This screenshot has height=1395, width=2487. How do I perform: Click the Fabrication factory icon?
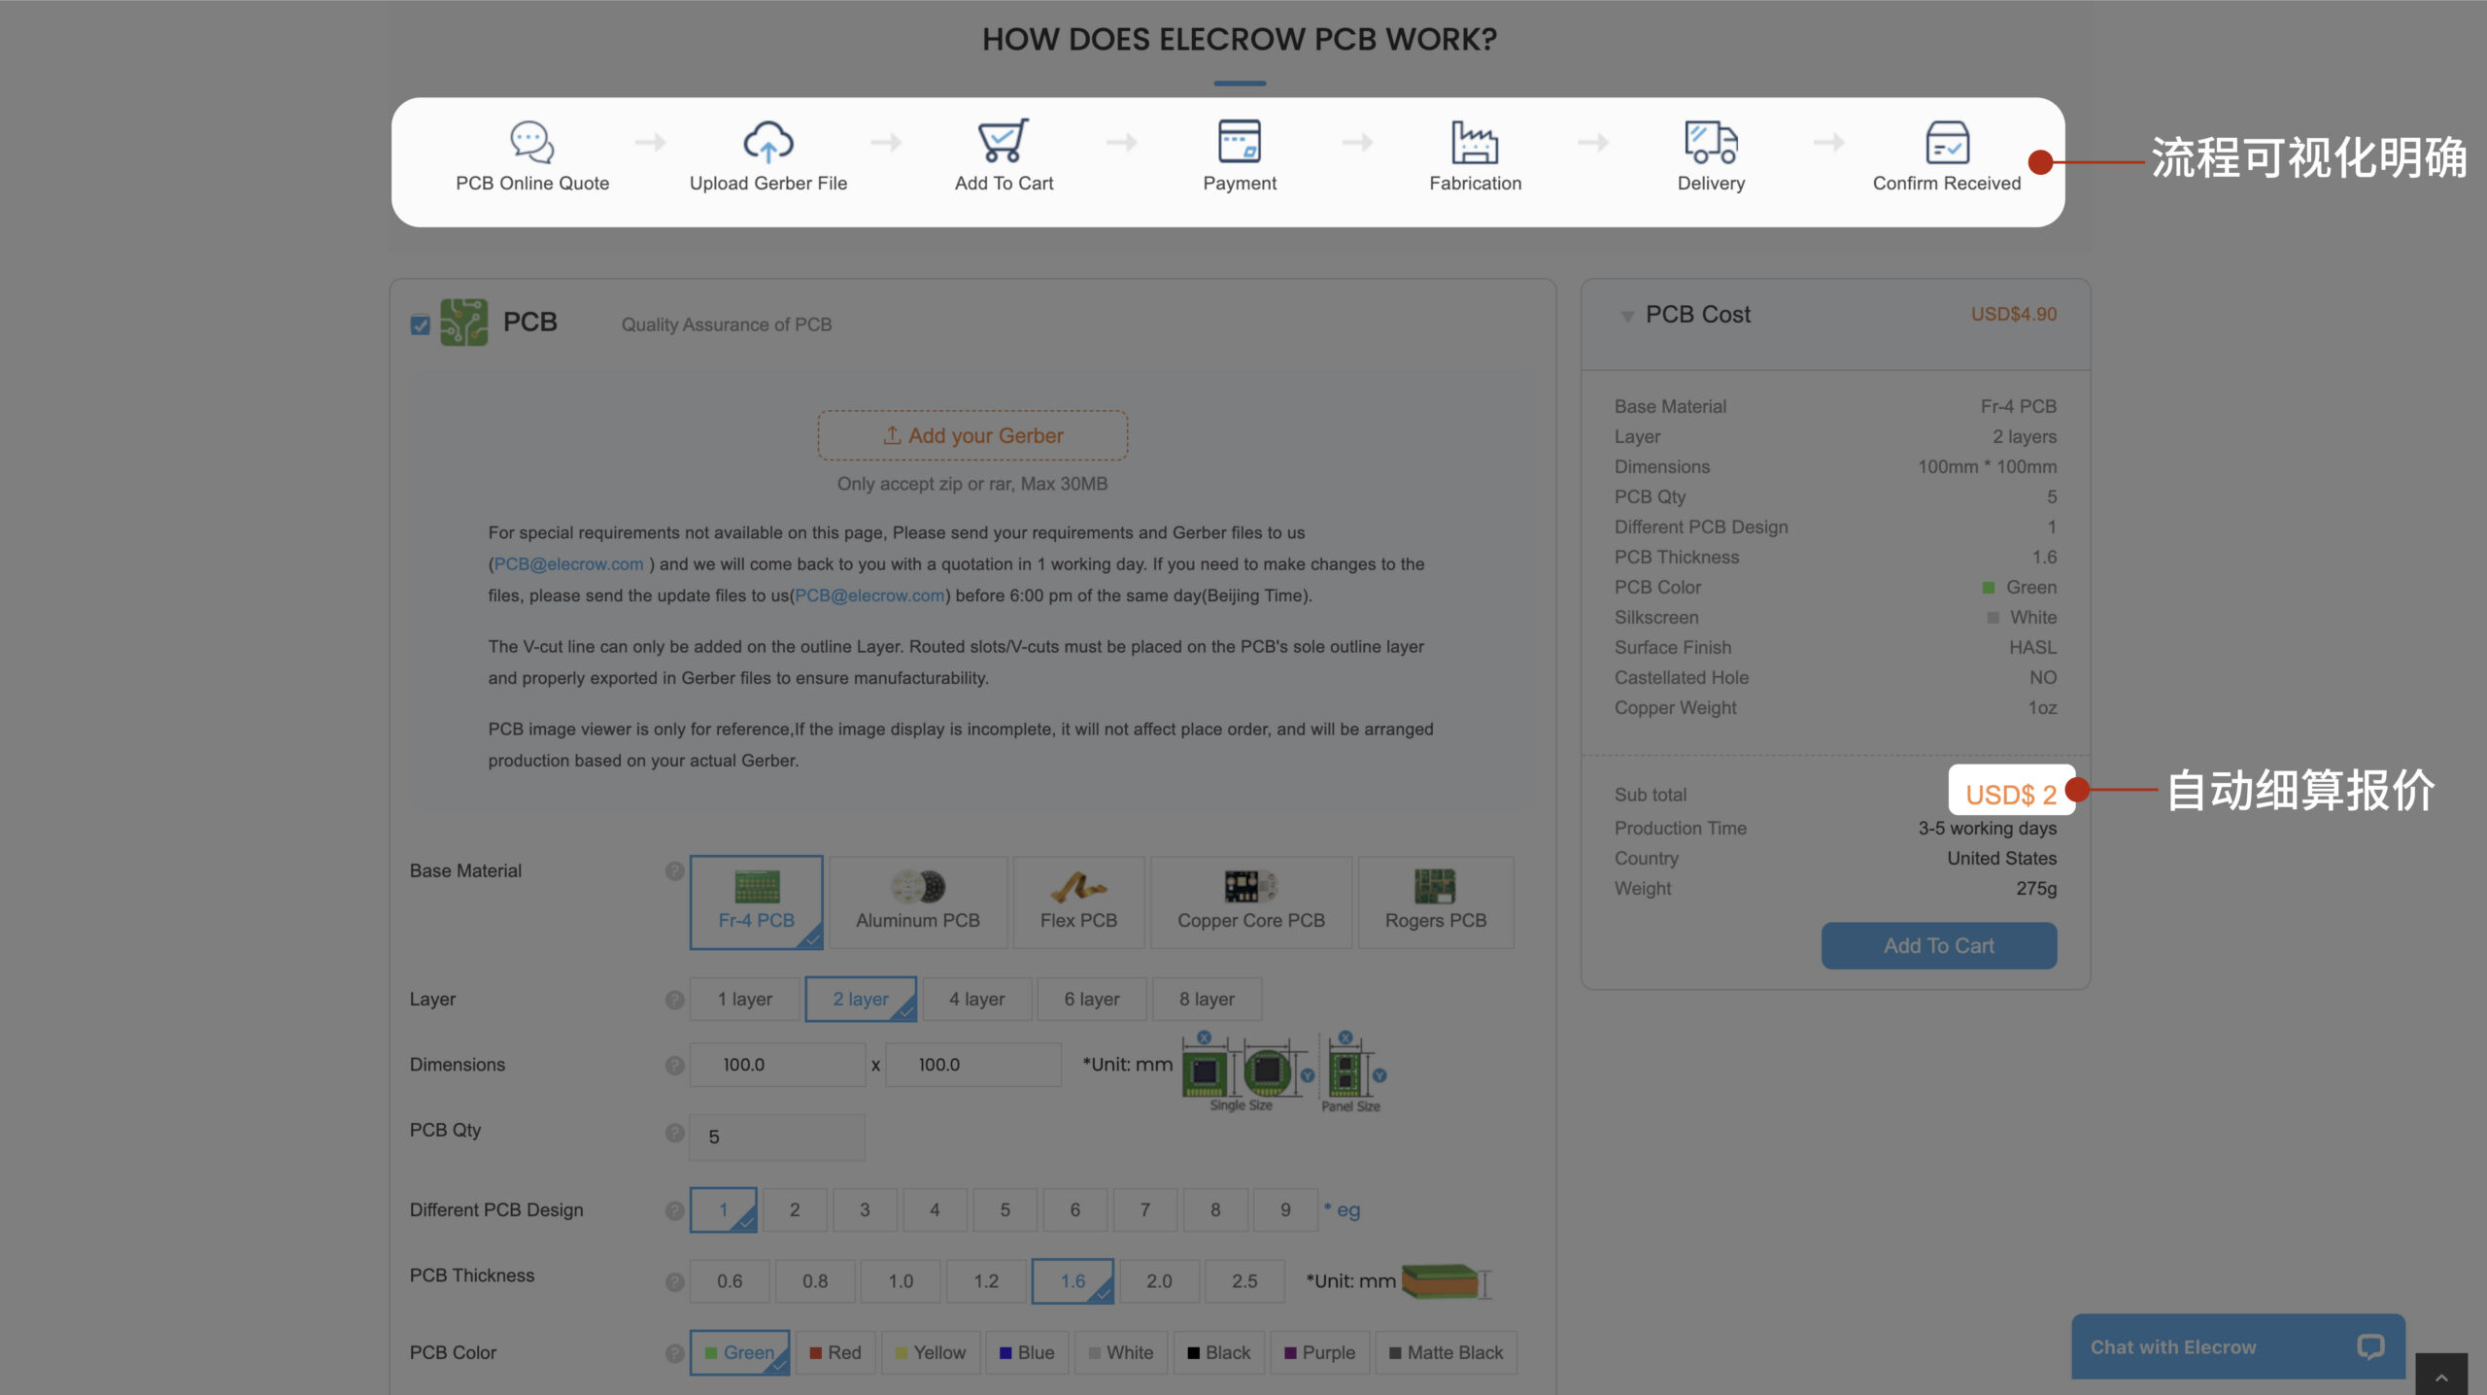[x=1475, y=142]
